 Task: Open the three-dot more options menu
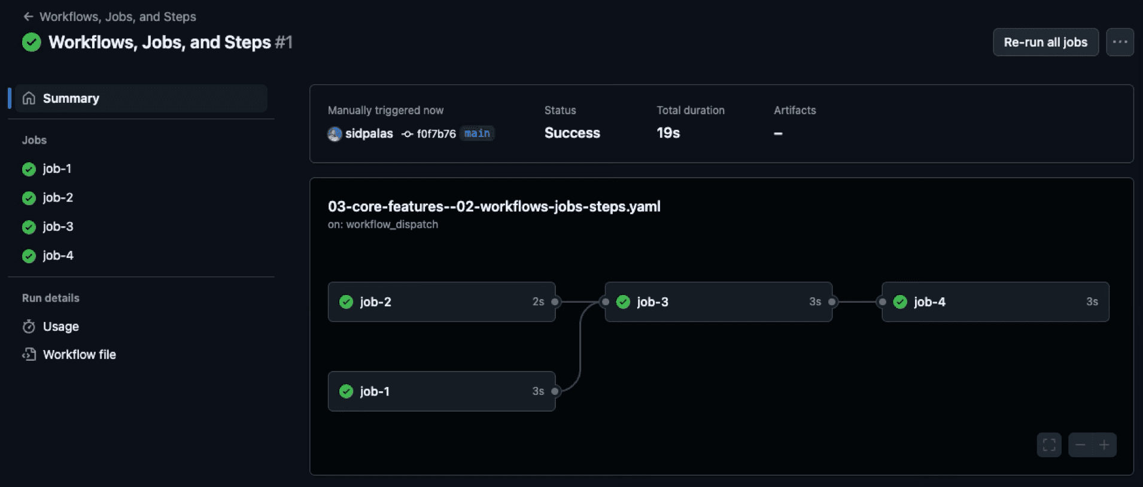tap(1120, 42)
